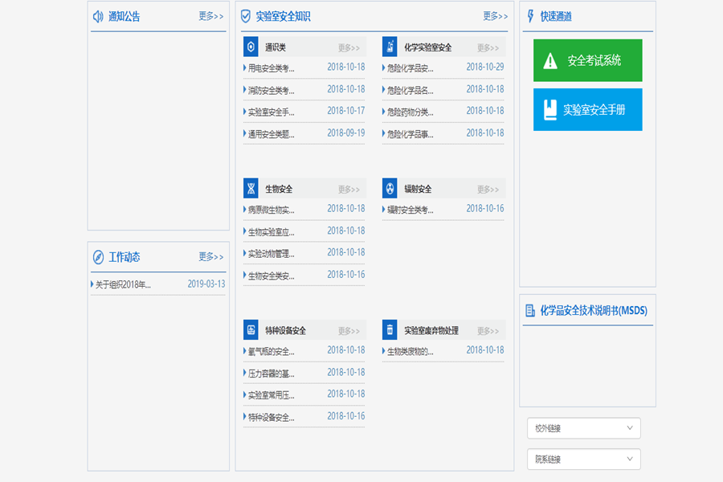
Task: Click the 化学实验室安全 category icon
Action: tap(390, 47)
